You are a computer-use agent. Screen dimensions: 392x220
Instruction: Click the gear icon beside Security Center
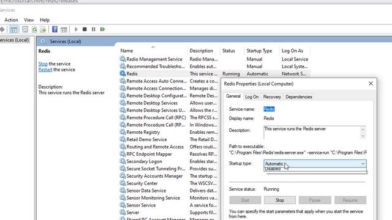coord(123,183)
